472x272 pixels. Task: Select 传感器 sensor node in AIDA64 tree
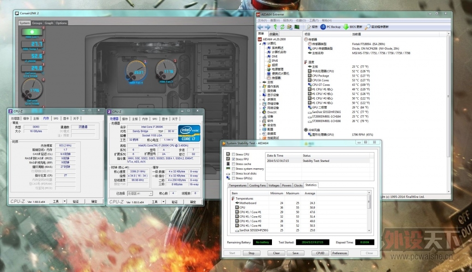click(276, 78)
